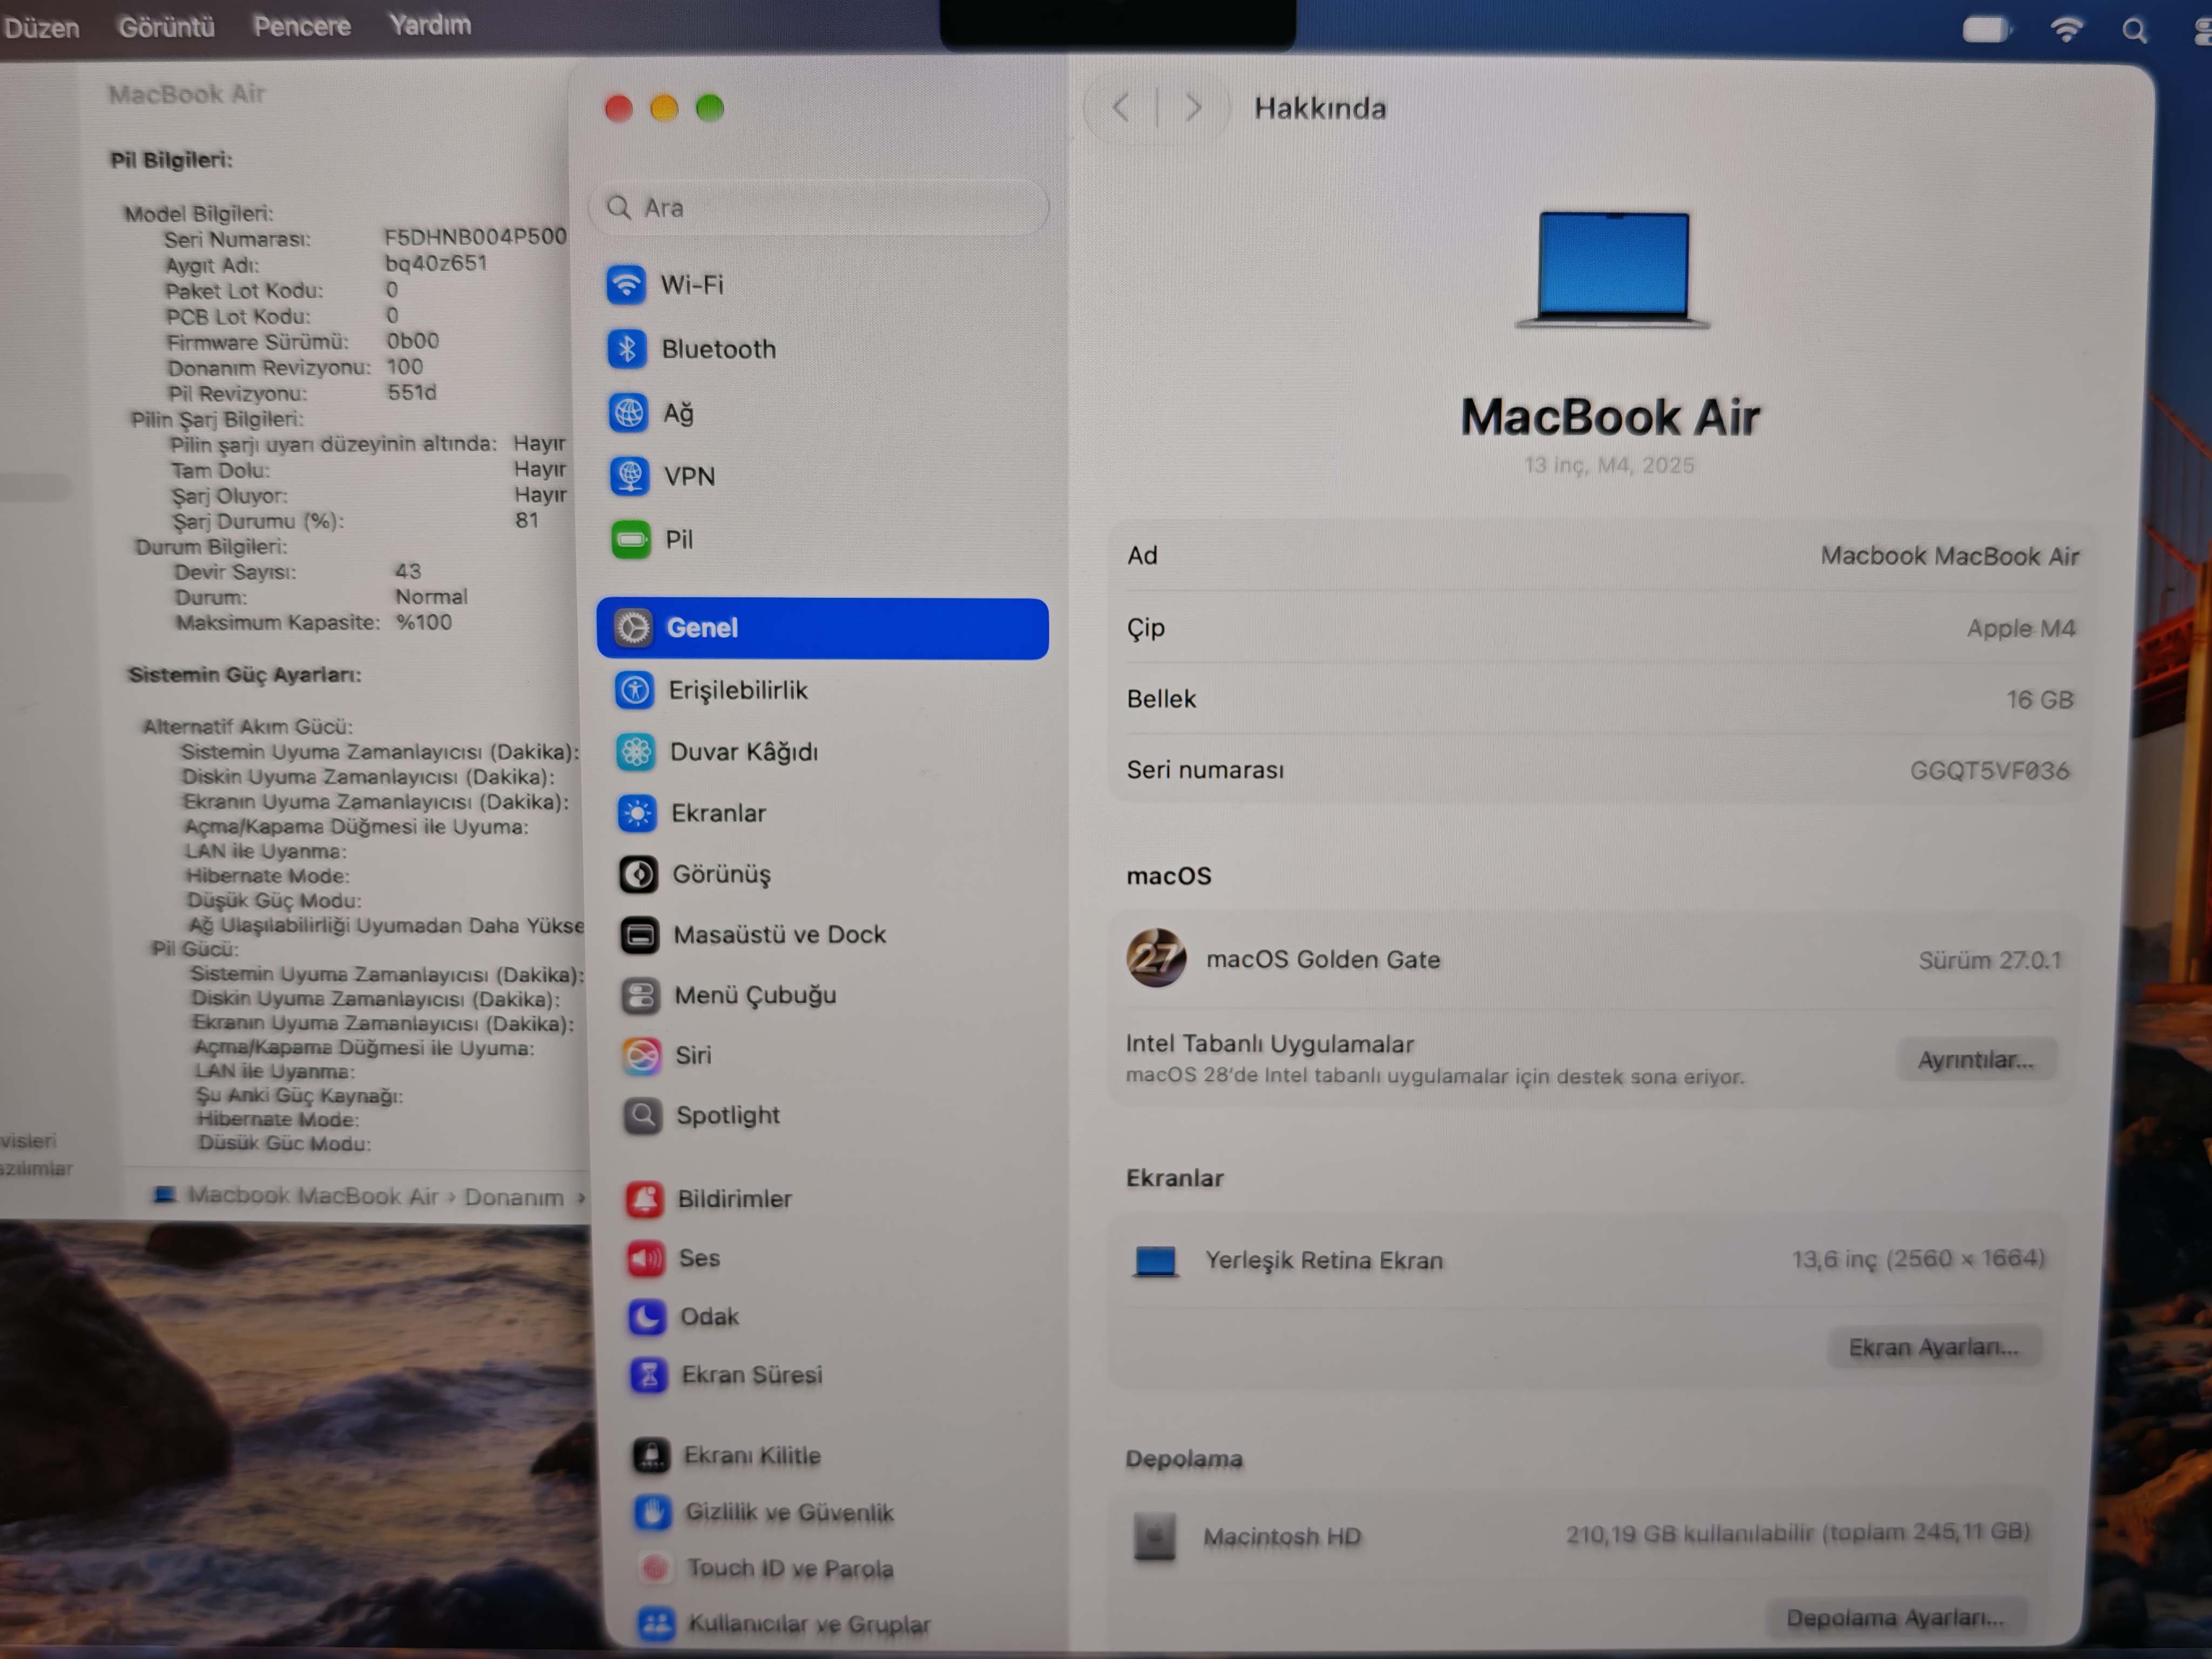Click the Pil Bilgileri heading
The width and height of the screenshot is (2212, 1659).
tap(171, 160)
